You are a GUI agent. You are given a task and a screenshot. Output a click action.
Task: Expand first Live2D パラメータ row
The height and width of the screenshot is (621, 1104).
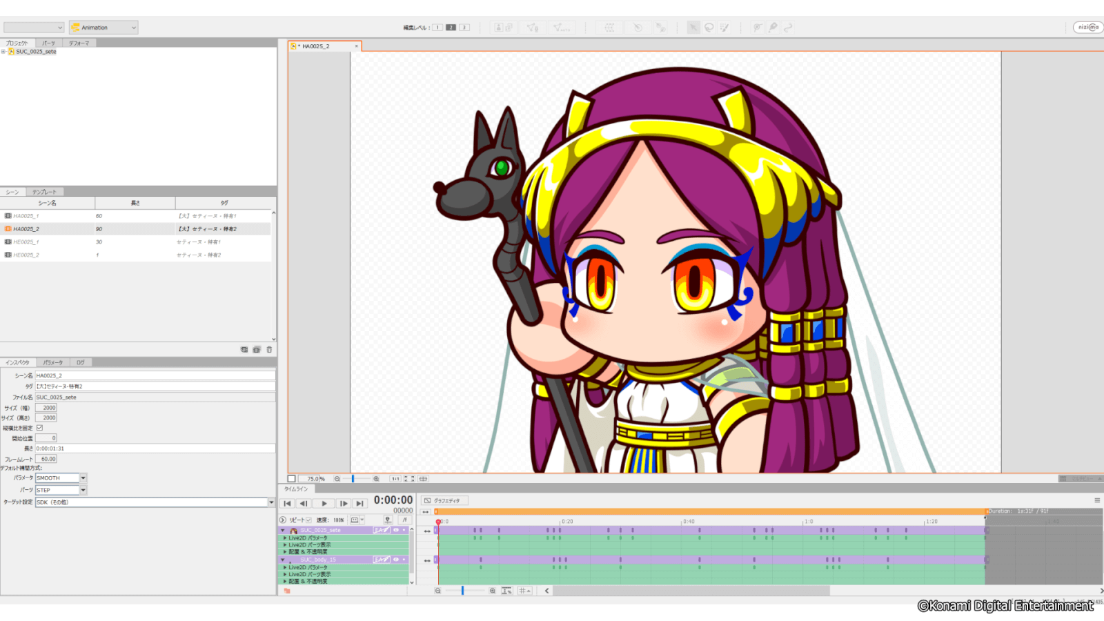tap(285, 538)
